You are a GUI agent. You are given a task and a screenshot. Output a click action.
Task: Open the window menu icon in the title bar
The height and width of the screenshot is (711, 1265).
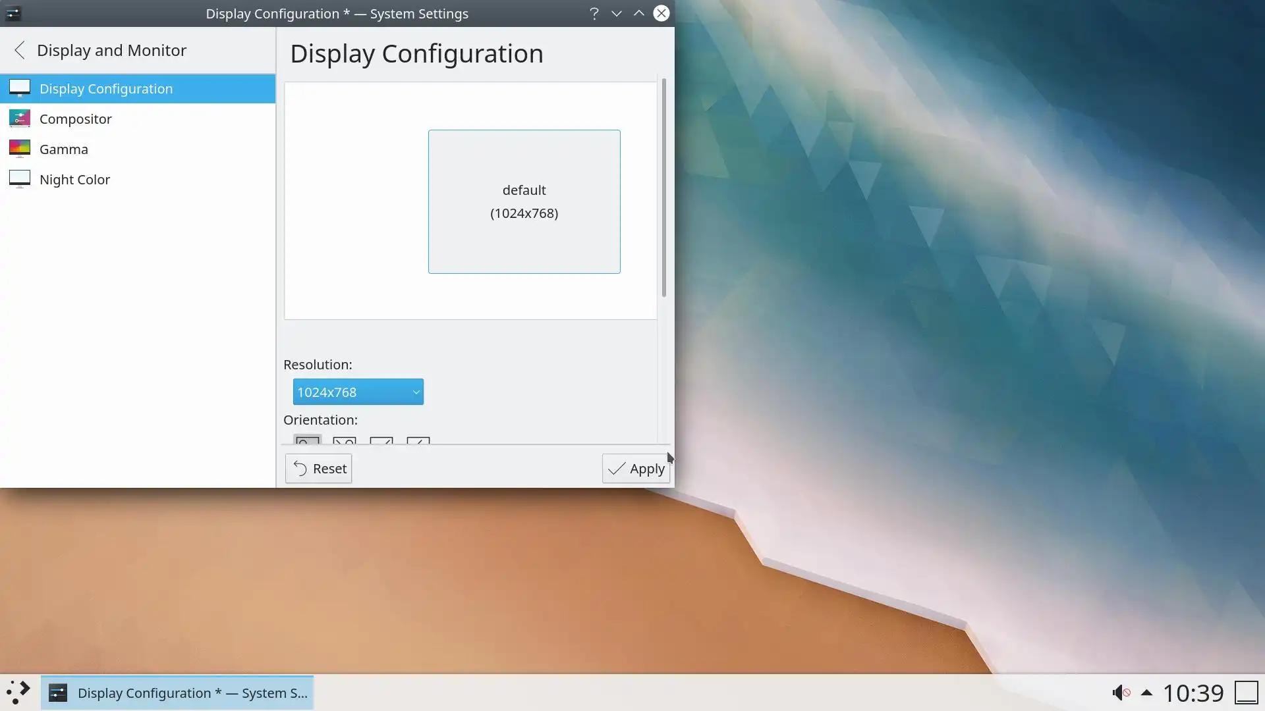click(x=13, y=13)
